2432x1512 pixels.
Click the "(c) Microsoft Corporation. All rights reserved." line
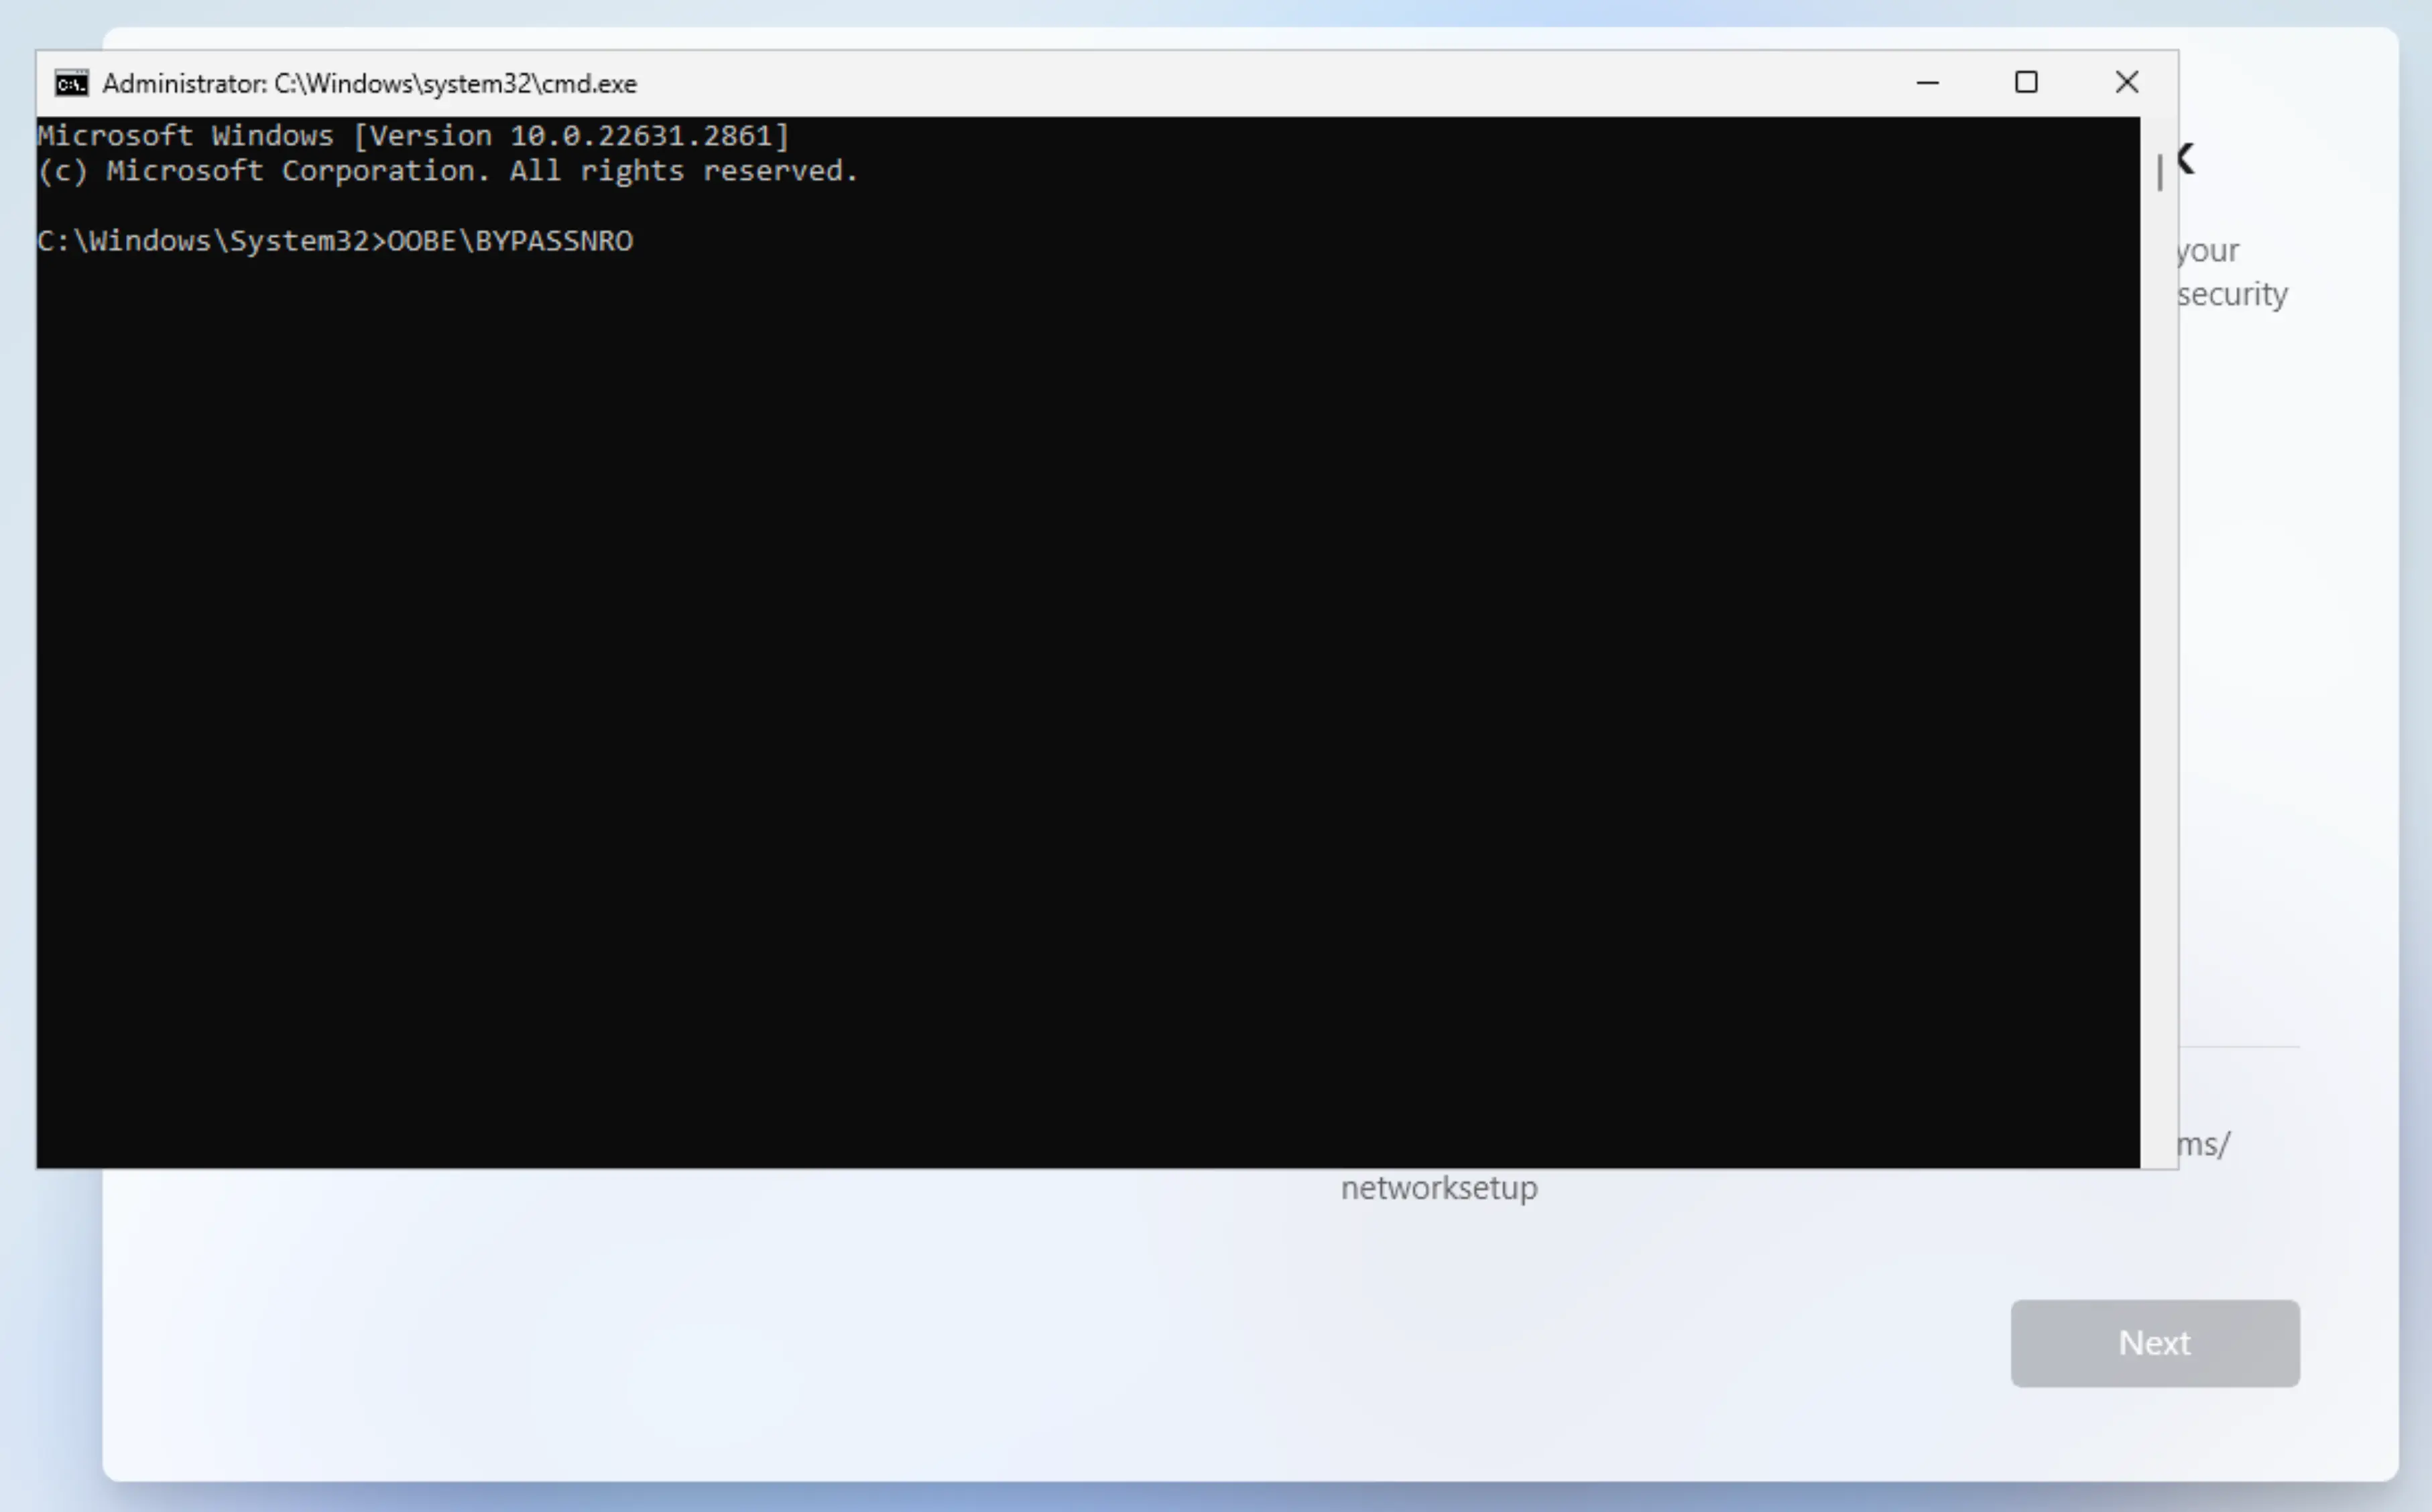click(x=447, y=171)
